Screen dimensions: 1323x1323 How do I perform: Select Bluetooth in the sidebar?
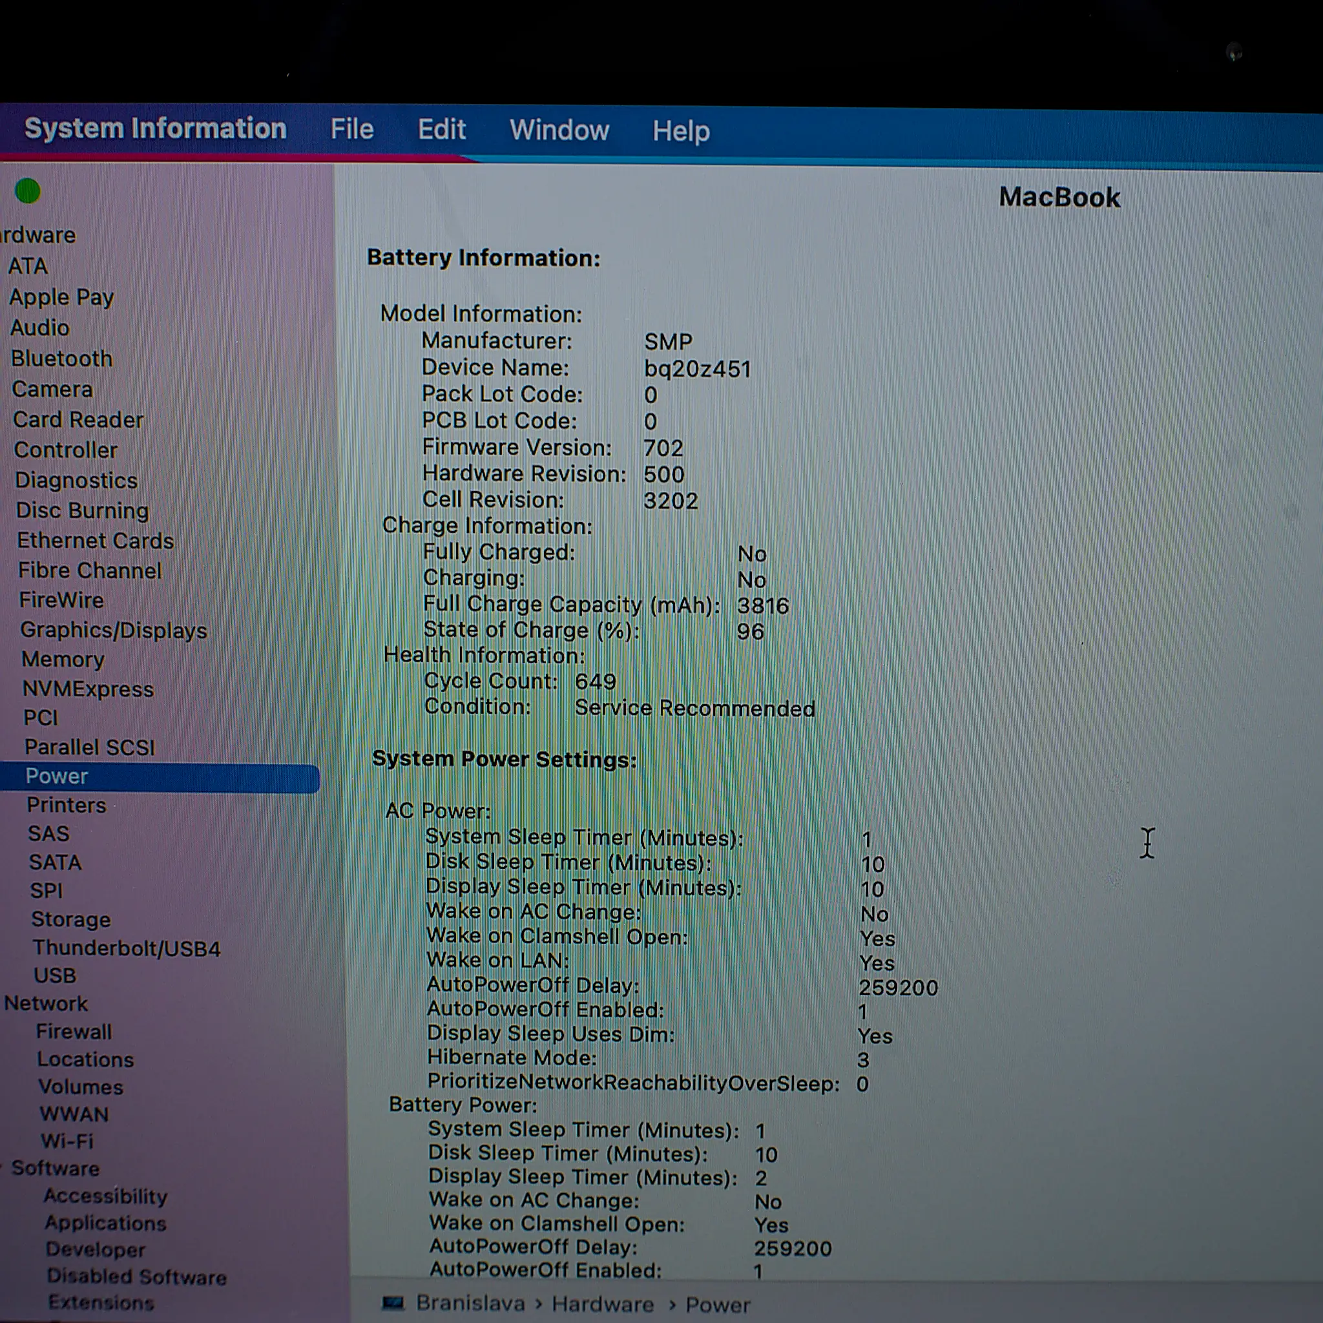tap(61, 358)
